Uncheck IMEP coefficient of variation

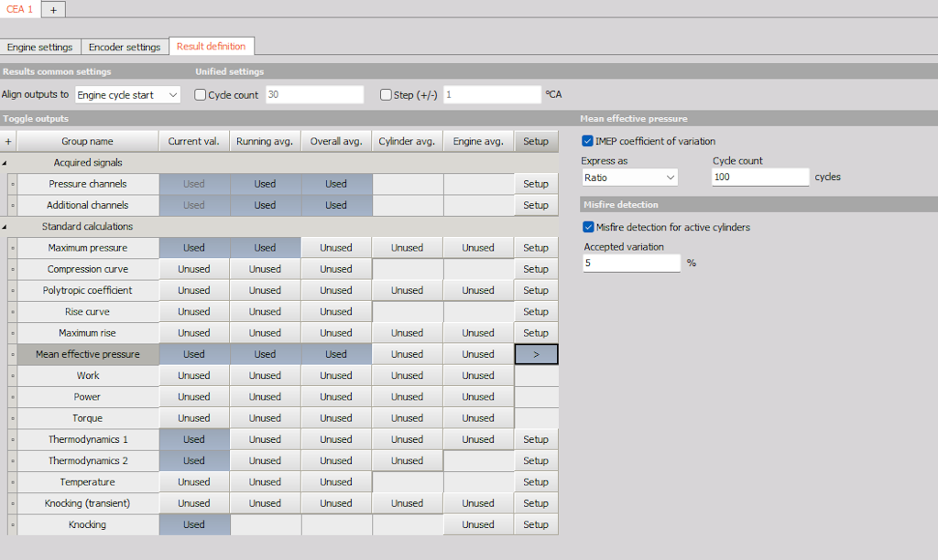(x=587, y=141)
